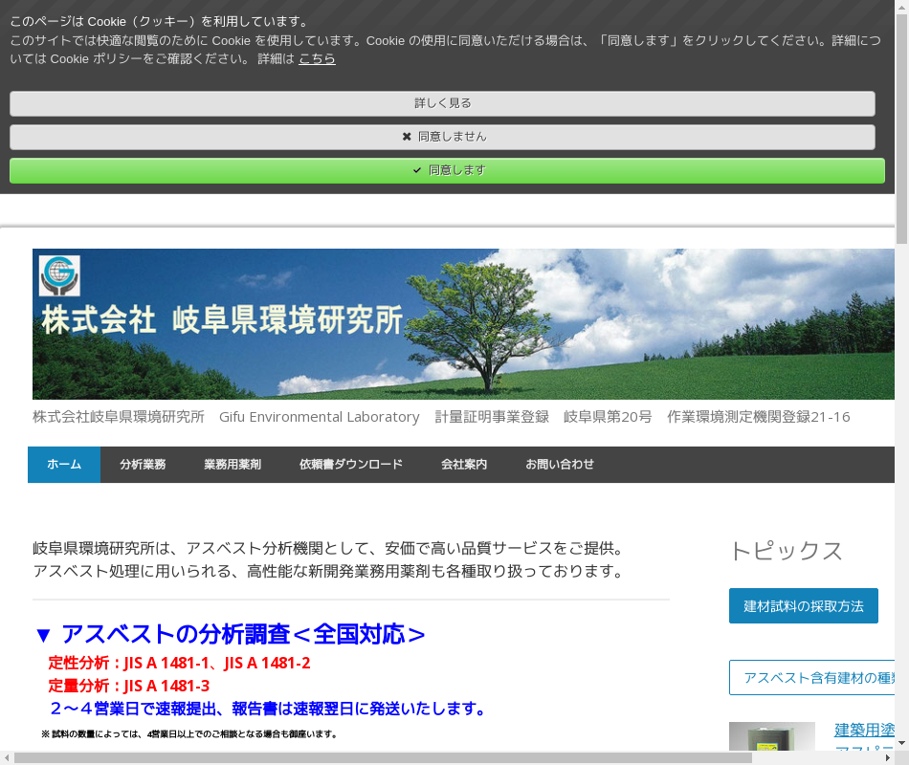Open the 建築用塗 product link
Screen dimensions: 909x765
tap(864, 731)
